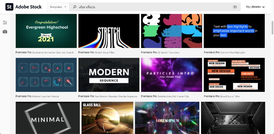Click the Adobe Stock St logo icon

click(x=9, y=7)
